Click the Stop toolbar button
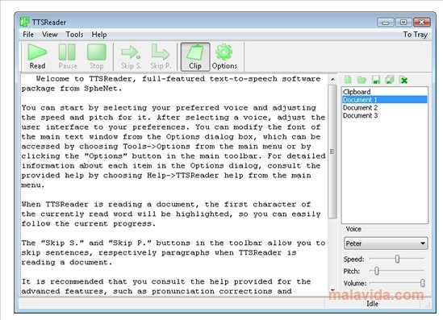This screenshot has width=443, height=320. tap(96, 56)
